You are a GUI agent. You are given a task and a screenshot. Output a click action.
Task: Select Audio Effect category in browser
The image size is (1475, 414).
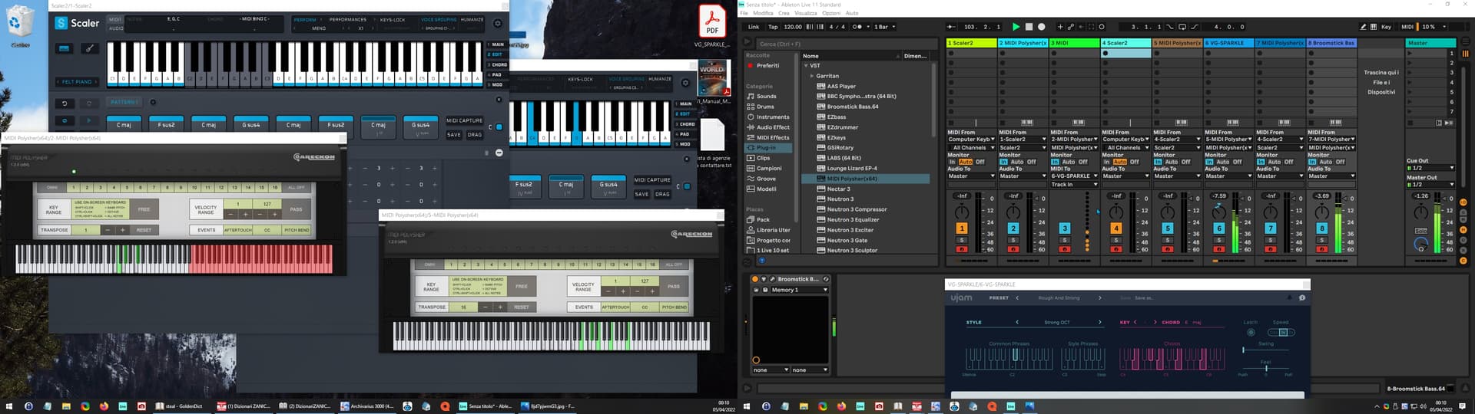[772, 127]
